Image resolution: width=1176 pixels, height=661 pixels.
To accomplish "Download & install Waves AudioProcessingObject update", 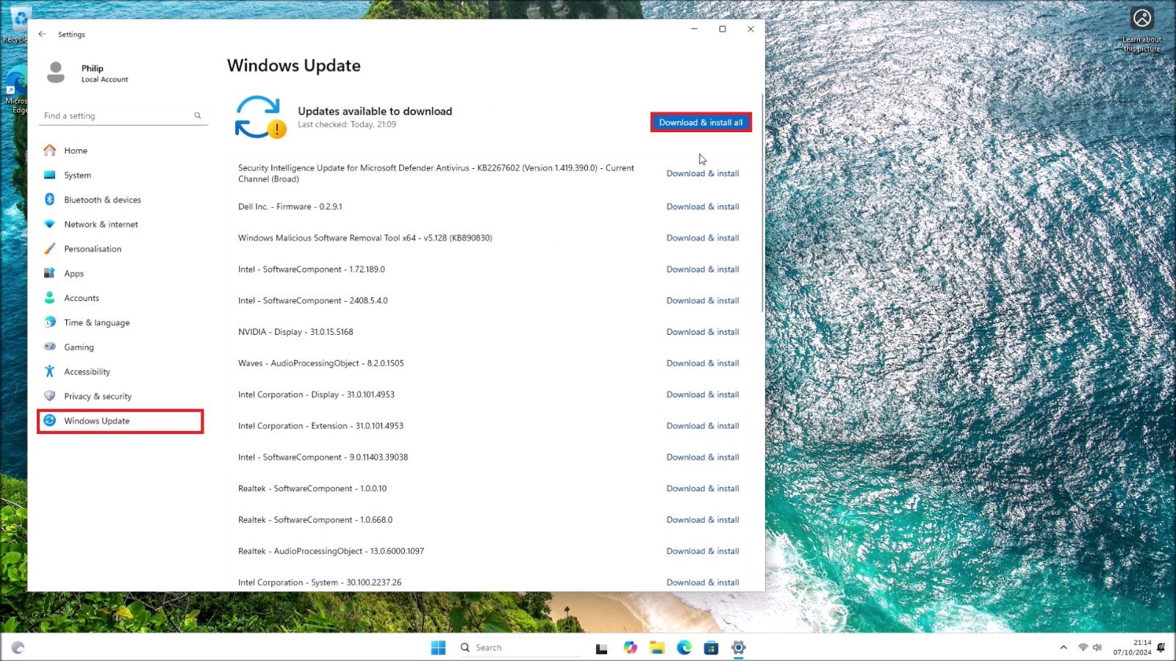I will pos(703,363).
